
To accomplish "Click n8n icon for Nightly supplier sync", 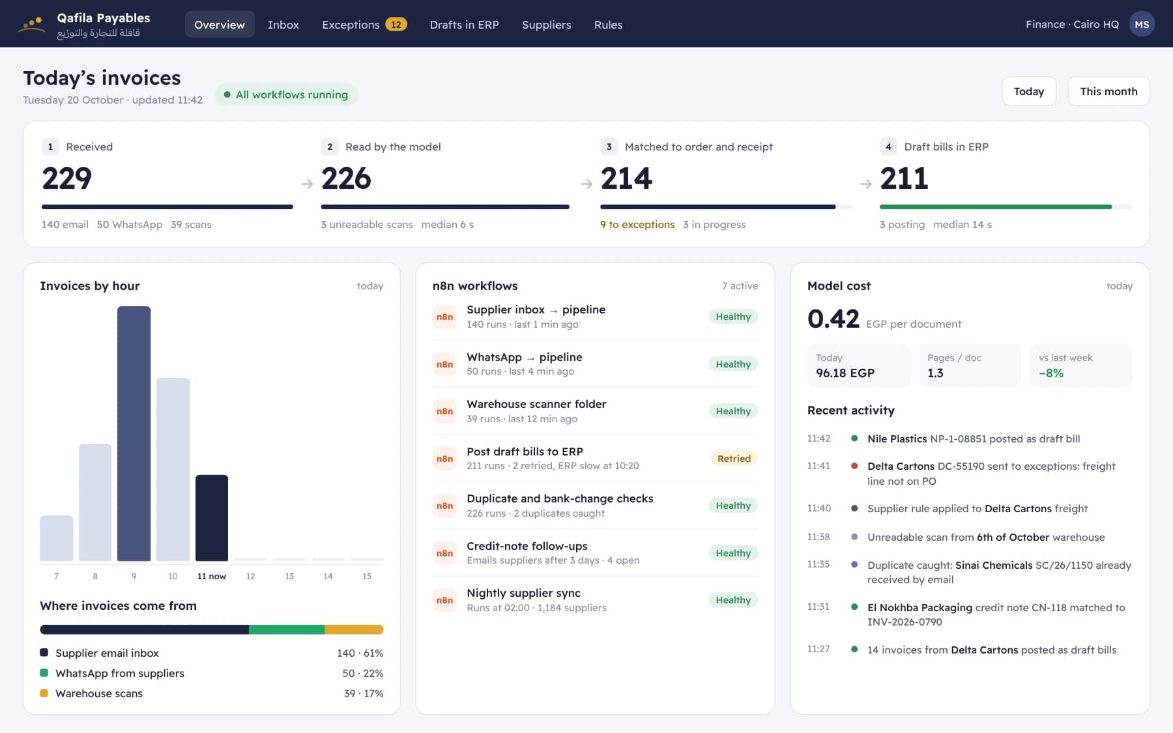I will click(445, 600).
